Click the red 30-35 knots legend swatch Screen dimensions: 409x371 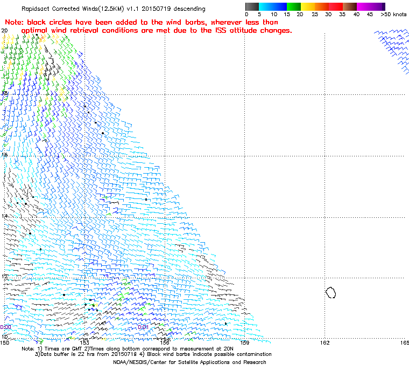[x=336, y=6]
